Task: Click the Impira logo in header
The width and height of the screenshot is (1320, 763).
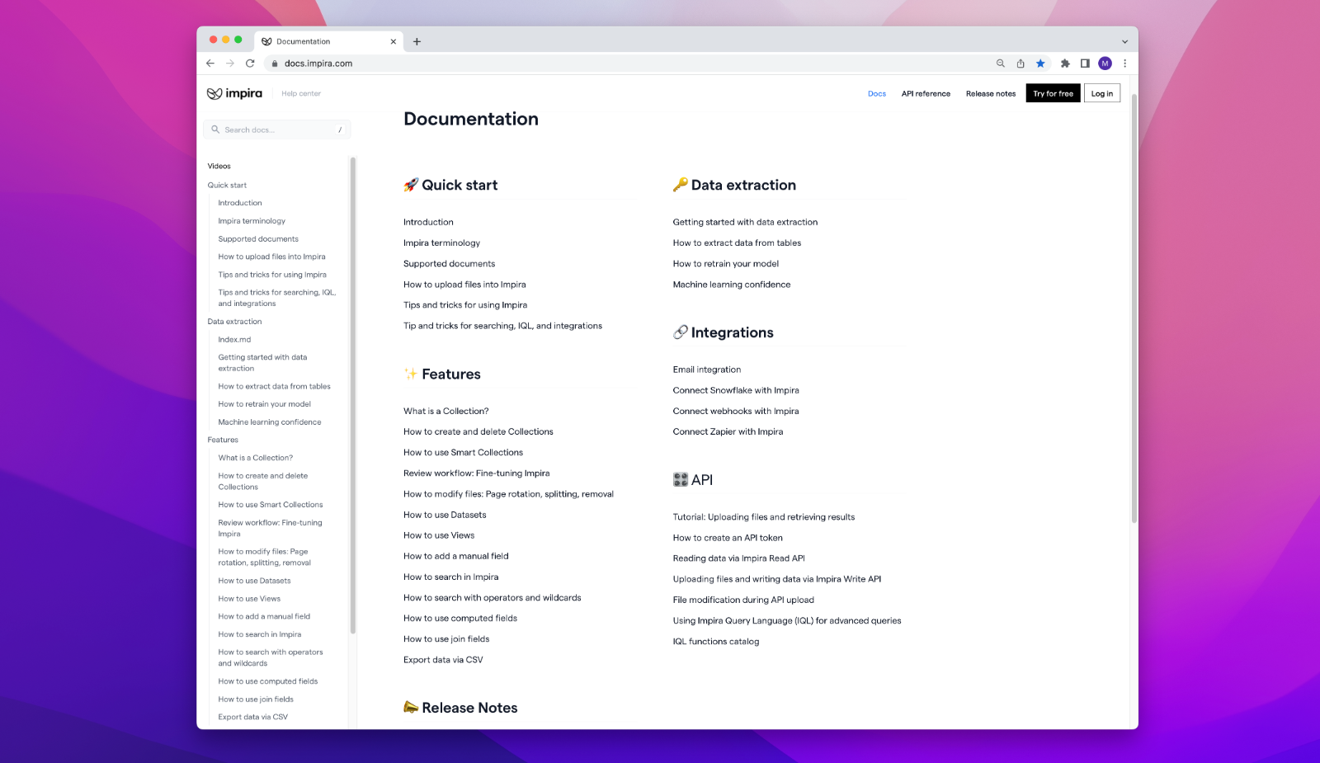Action: 234,93
